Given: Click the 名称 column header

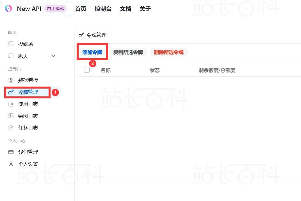Looking at the screenshot, I should (x=106, y=70).
